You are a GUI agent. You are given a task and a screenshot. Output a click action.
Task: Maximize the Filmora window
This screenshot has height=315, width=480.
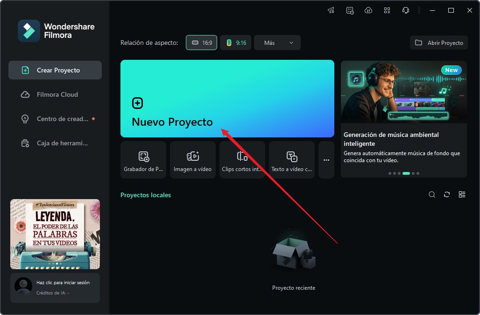tap(451, 10)
